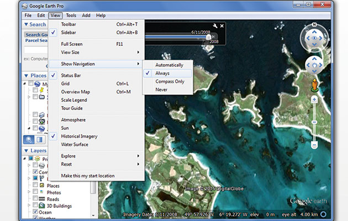Collapse the Search panel
Viewport: 348px width, 221px height.
(26, 24)
